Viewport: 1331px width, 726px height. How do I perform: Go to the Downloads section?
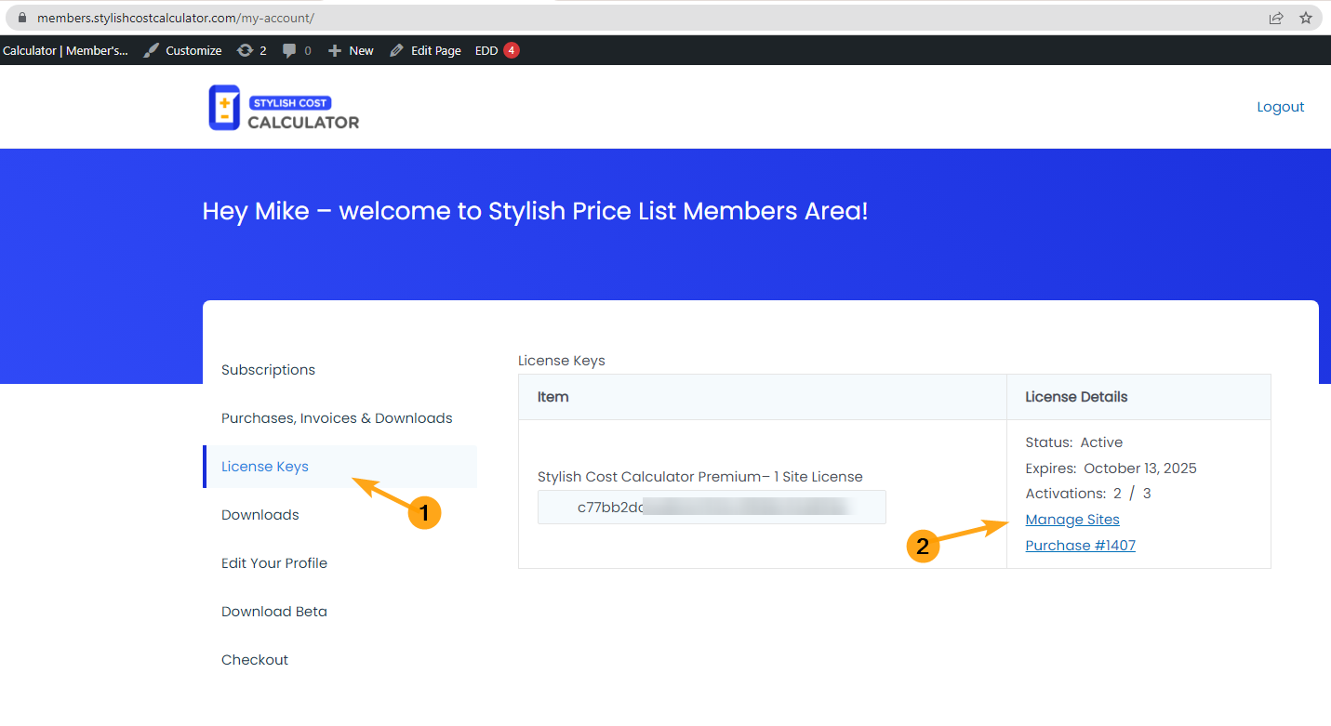point(260,515)
